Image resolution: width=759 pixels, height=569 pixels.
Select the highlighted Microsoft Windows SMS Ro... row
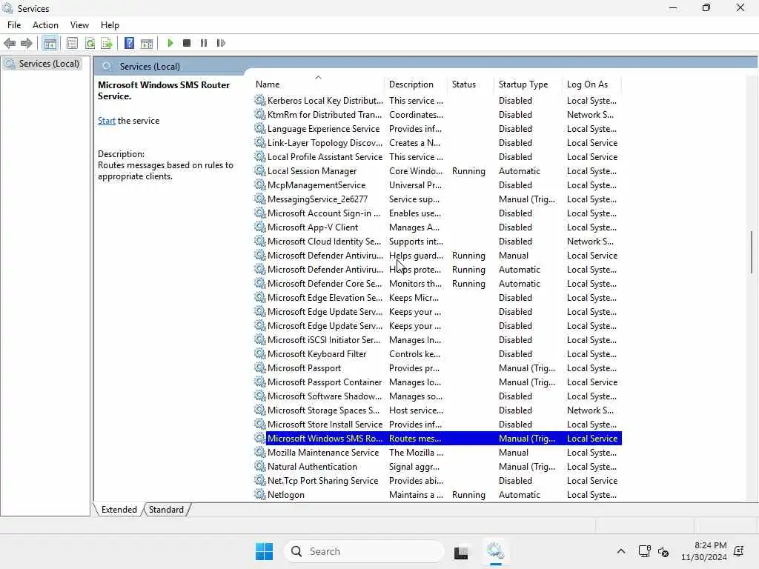click(437, 439)
